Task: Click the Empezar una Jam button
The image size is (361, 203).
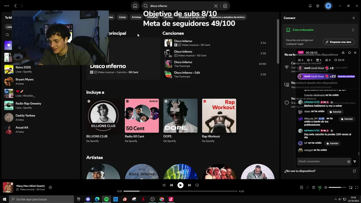Action: coord(339,42)
